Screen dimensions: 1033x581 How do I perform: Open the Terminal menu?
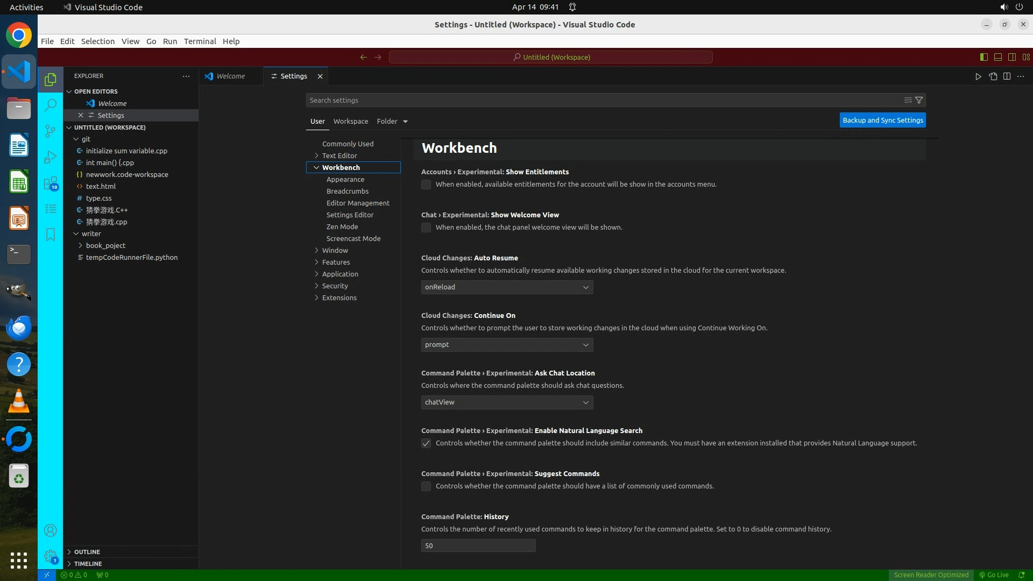pyautogui.click(x=200, y=41)
